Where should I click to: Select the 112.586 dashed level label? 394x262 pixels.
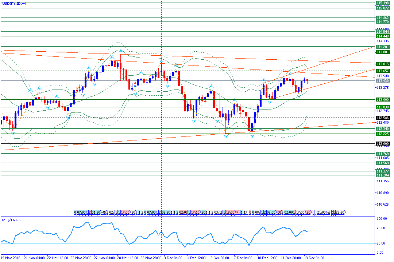(x=383, y=118)
